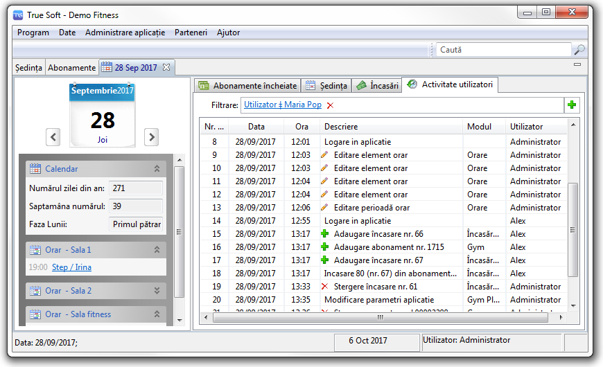Minimize the left panel view

click(x=577, y=64)
